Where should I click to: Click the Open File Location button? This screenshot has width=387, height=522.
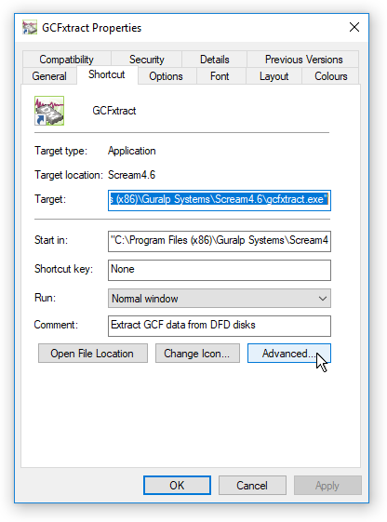[x=93, y=354]
